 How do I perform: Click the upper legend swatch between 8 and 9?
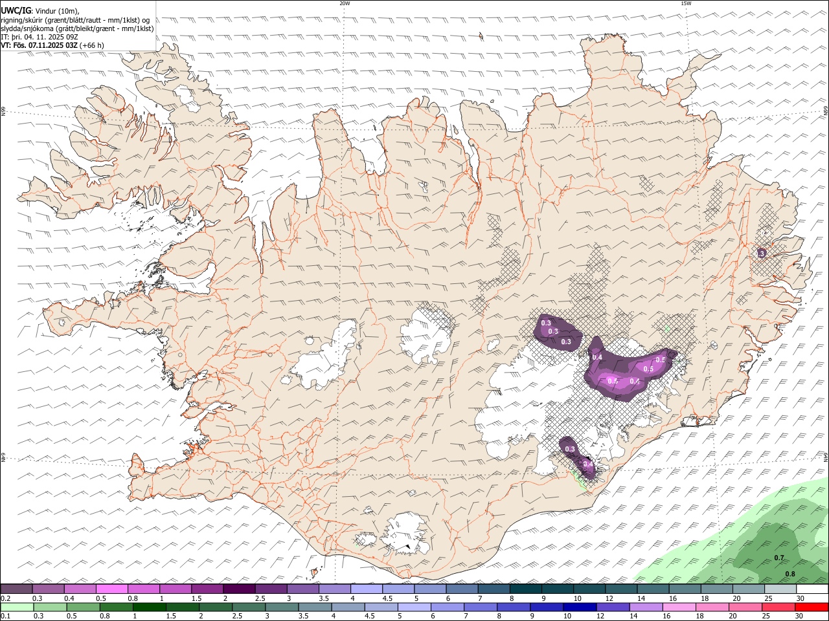(526, 589)
